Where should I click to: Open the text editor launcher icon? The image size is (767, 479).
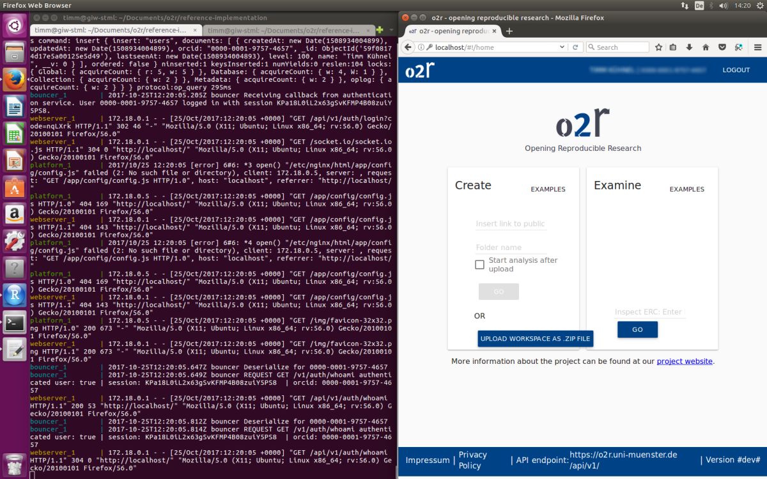[14, 349]
